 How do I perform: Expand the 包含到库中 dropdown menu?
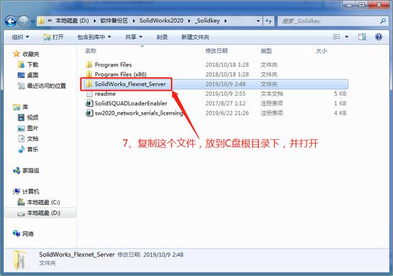(x=94, y=37)
